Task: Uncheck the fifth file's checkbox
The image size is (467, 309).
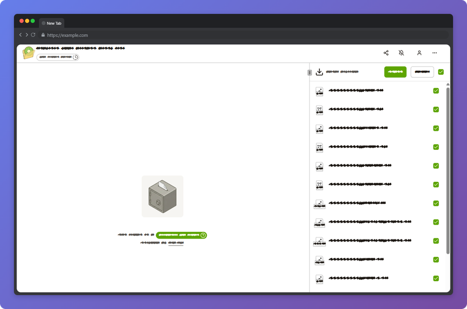Action: coord(436,166)
